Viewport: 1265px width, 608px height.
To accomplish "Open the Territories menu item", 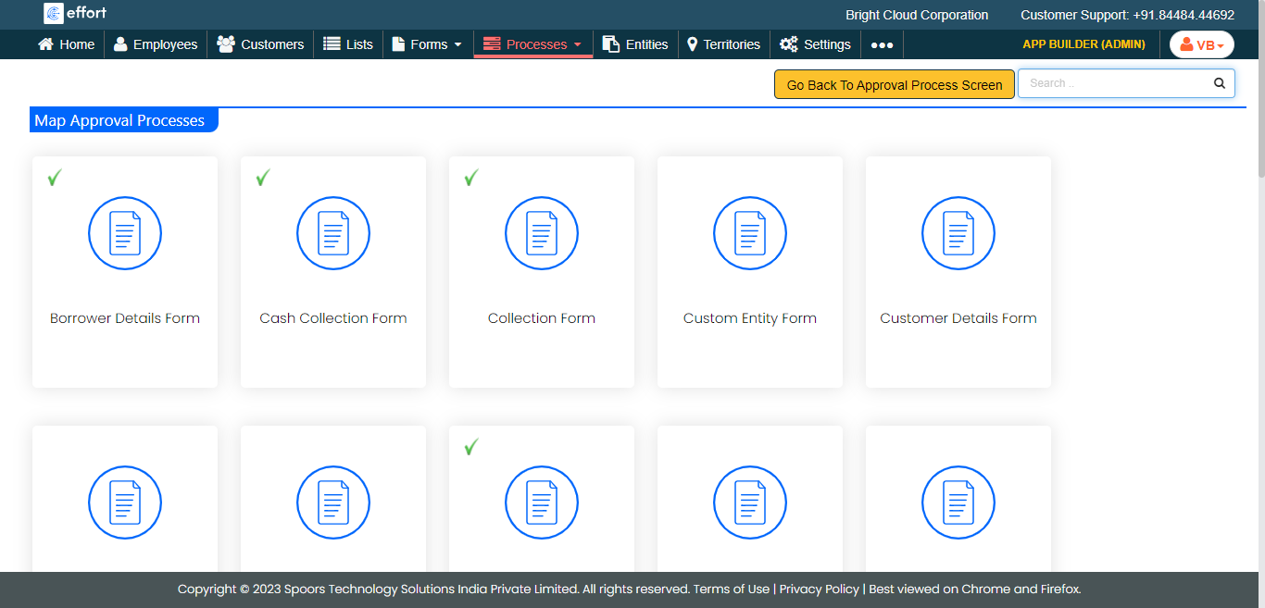I will 723,44.
